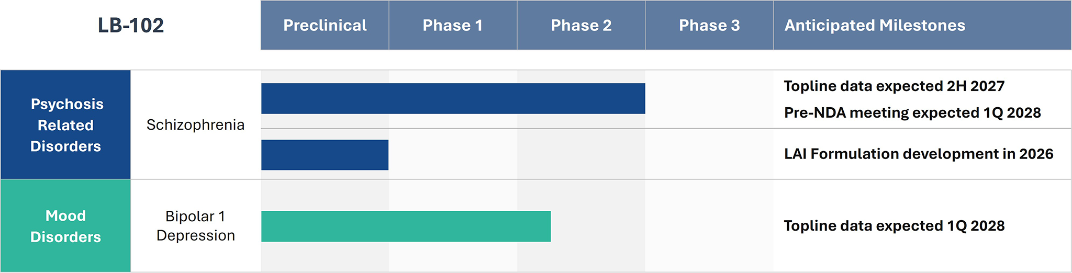
Task: Click empty Phase 3 cell in Bipolar row
Action: point(709,226)
